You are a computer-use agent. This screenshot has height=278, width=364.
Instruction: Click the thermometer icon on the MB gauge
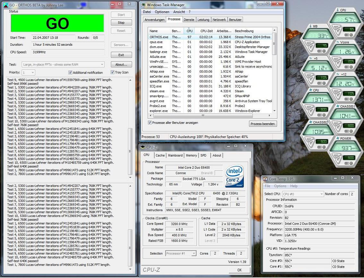pos(311,26)
